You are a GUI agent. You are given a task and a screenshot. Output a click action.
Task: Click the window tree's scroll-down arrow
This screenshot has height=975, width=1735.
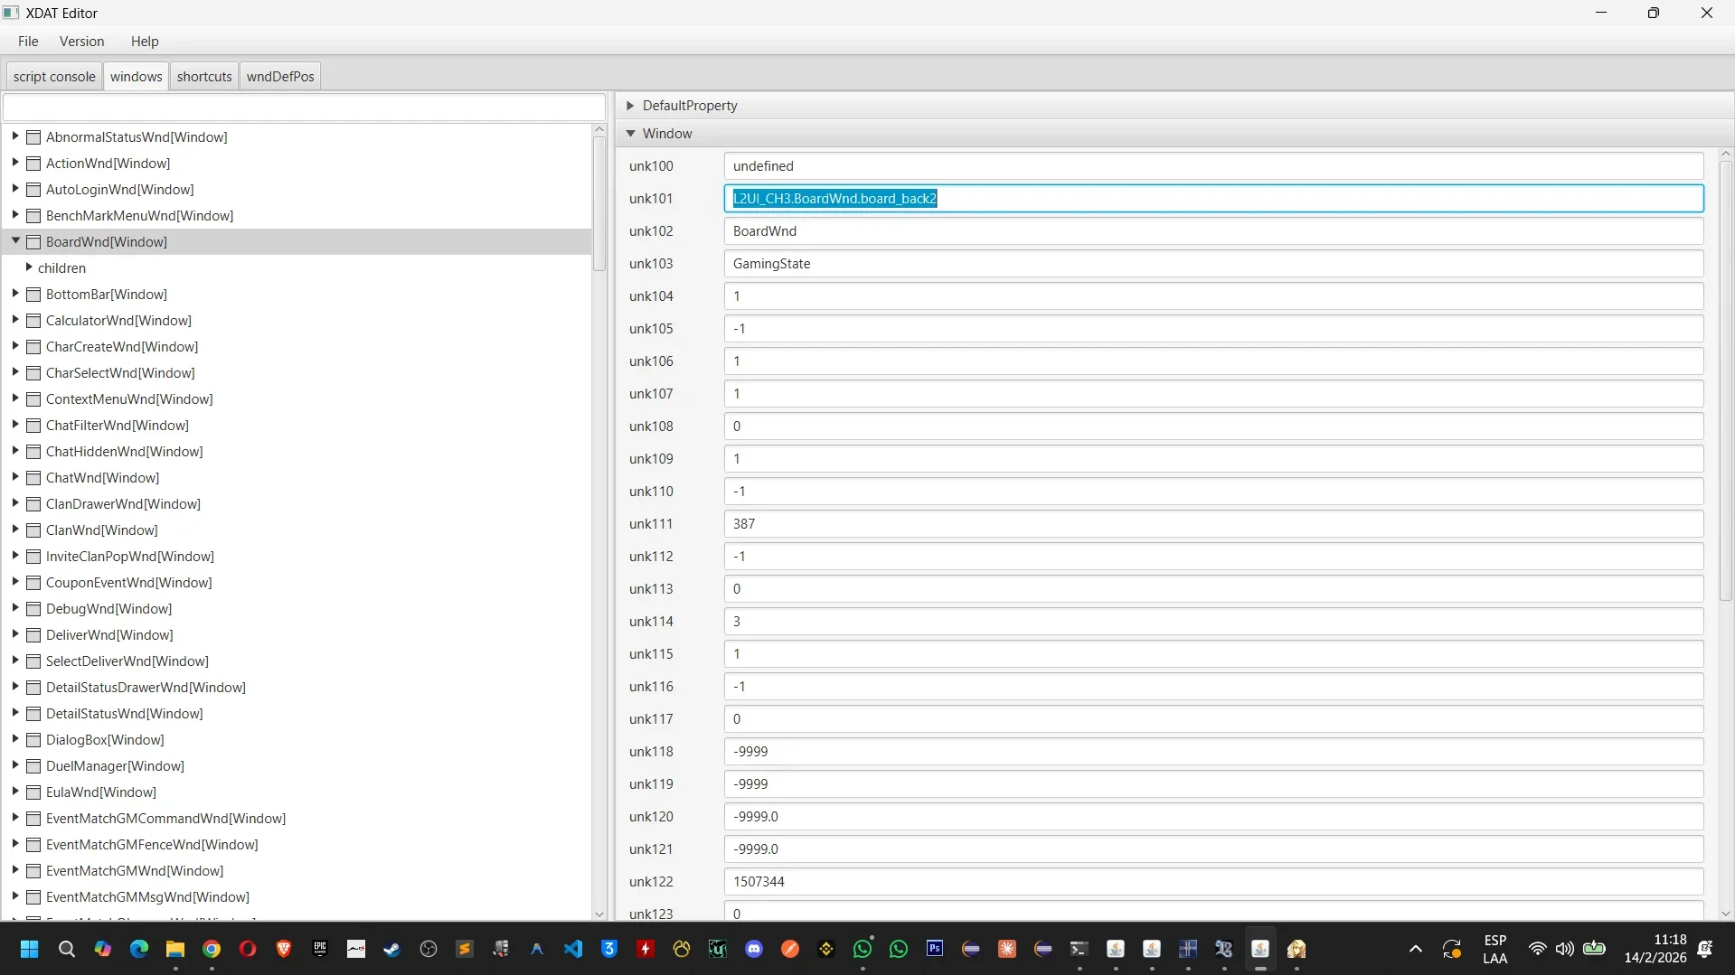[x=599, y=914]
